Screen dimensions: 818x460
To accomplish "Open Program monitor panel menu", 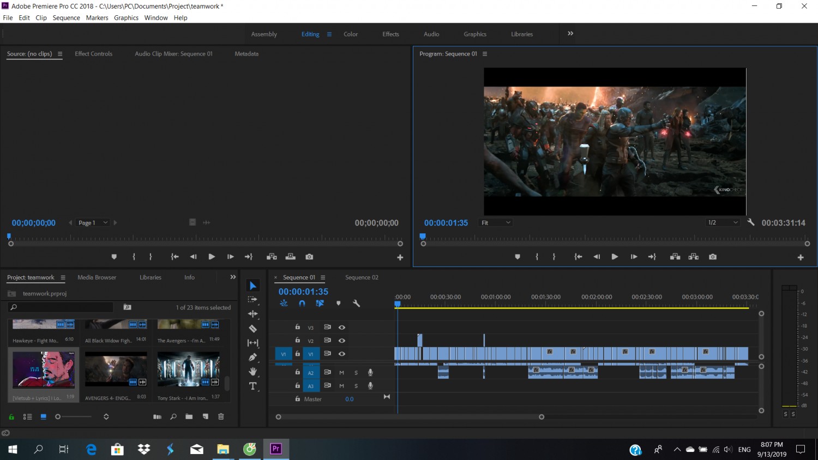I will point(485,54).
